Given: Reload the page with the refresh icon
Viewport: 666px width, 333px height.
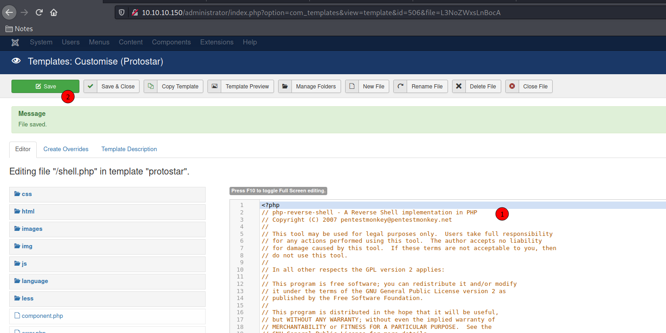Looking at the screenshot, I should click(x=39, y=12).
